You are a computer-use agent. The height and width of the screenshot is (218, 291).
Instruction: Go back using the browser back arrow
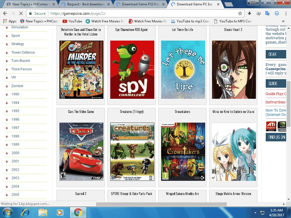click(x=5, y=13)
